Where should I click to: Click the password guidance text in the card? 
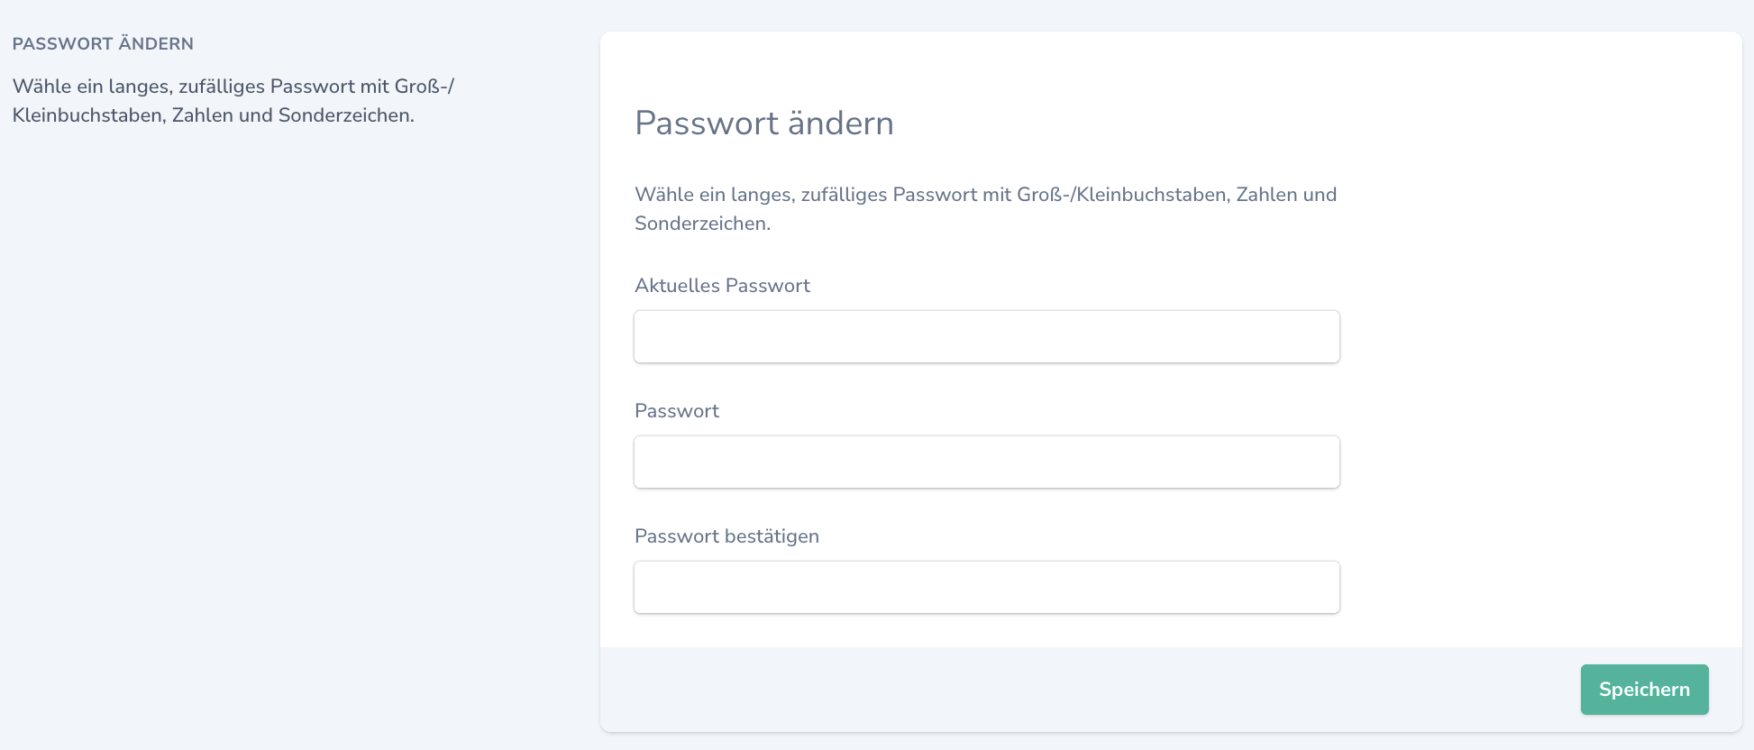(x=985, y=207)
